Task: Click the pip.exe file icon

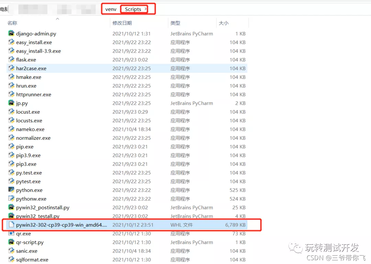Action: point(11,147)
